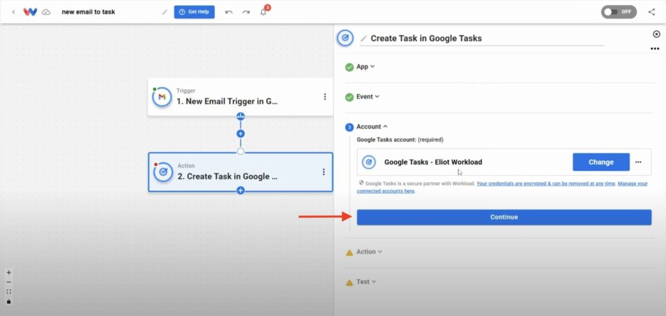The width and height of the screenshot is (666, 316).
Task: Share the workflow via share icon
Action: (x=652, y=12)
